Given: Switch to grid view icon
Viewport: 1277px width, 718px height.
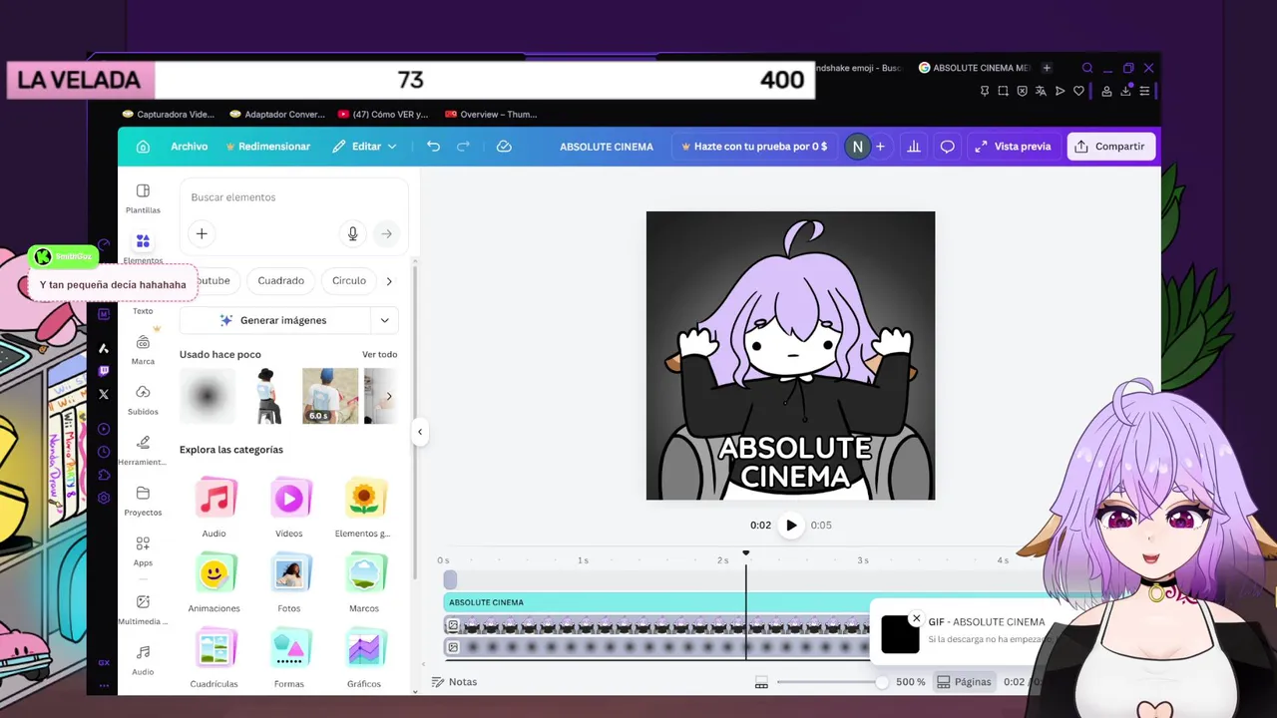Looking at the screenshot, I should click(x=761, y=682).
